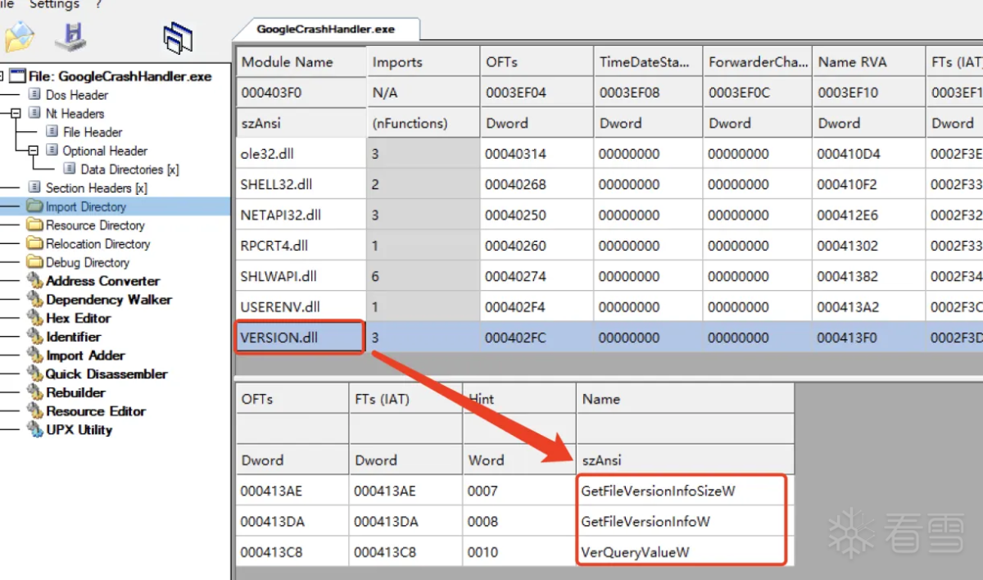
Task: Select Section Headers [x] in the tree
Action: pyautogui.click(x=97, y=188)
